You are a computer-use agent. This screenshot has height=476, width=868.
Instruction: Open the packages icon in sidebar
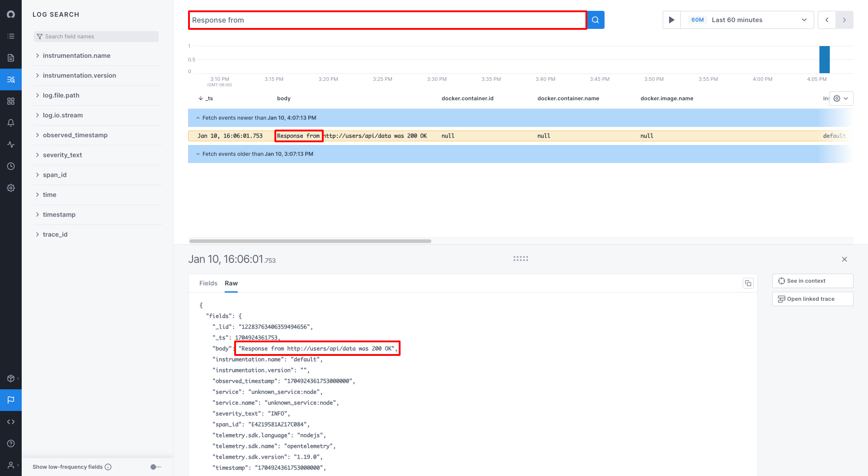pos(11,378)
